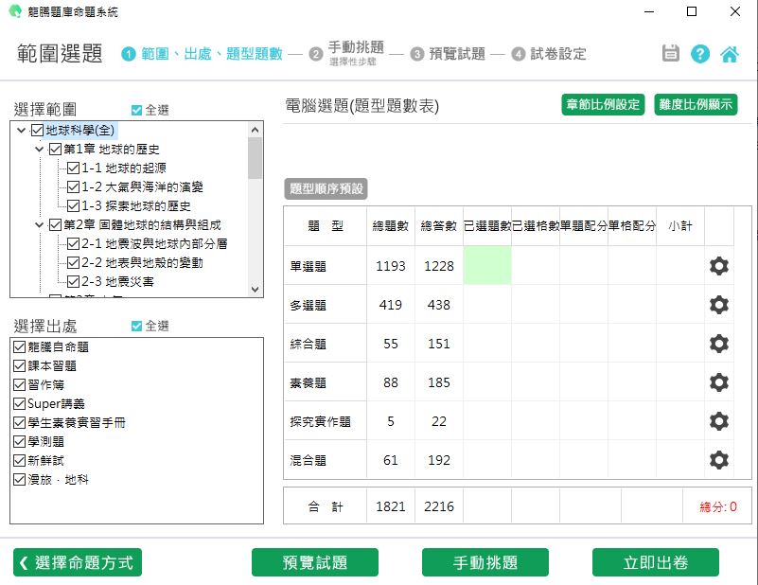Toggle 全選 checkbox for 選擇範圍
The height and width of the screenshot is (585, 758).
pos(137,111)
